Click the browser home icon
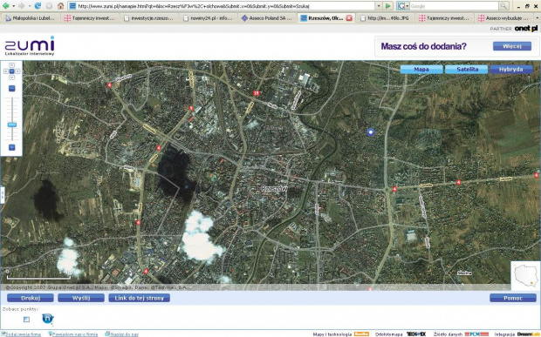This screenshot has width=541, height=337. [x=61, y=6]
